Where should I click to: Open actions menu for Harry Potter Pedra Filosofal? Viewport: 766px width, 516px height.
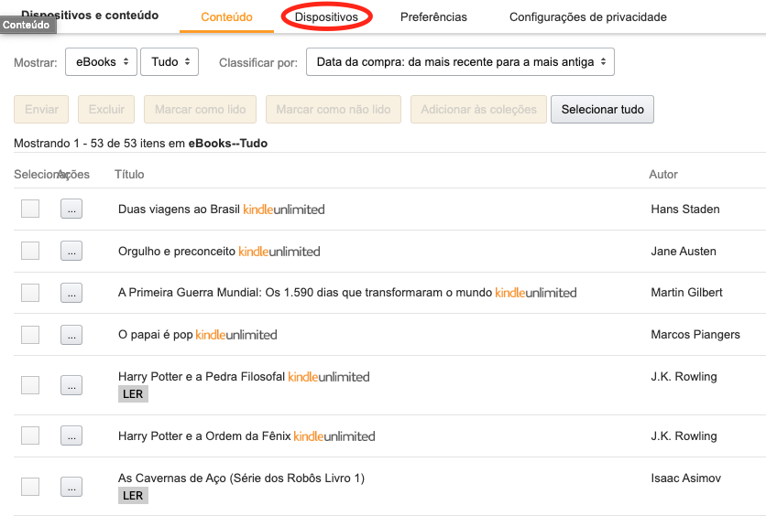coord(71,385)
